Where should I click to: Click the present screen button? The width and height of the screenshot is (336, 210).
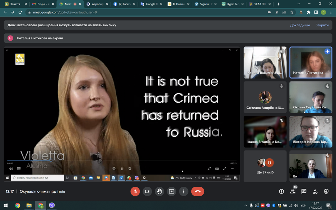172,191
